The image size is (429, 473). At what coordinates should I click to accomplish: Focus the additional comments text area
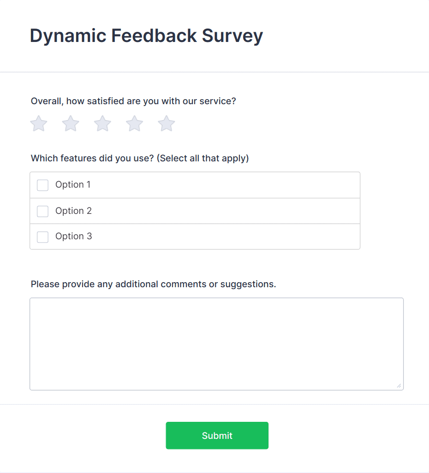coord(216,343)
